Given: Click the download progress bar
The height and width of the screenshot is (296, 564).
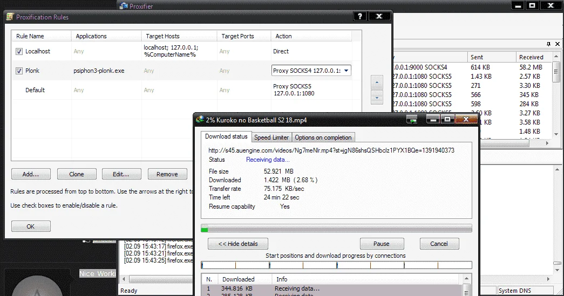Looking at the screenshot, I should tap(336, 229).
